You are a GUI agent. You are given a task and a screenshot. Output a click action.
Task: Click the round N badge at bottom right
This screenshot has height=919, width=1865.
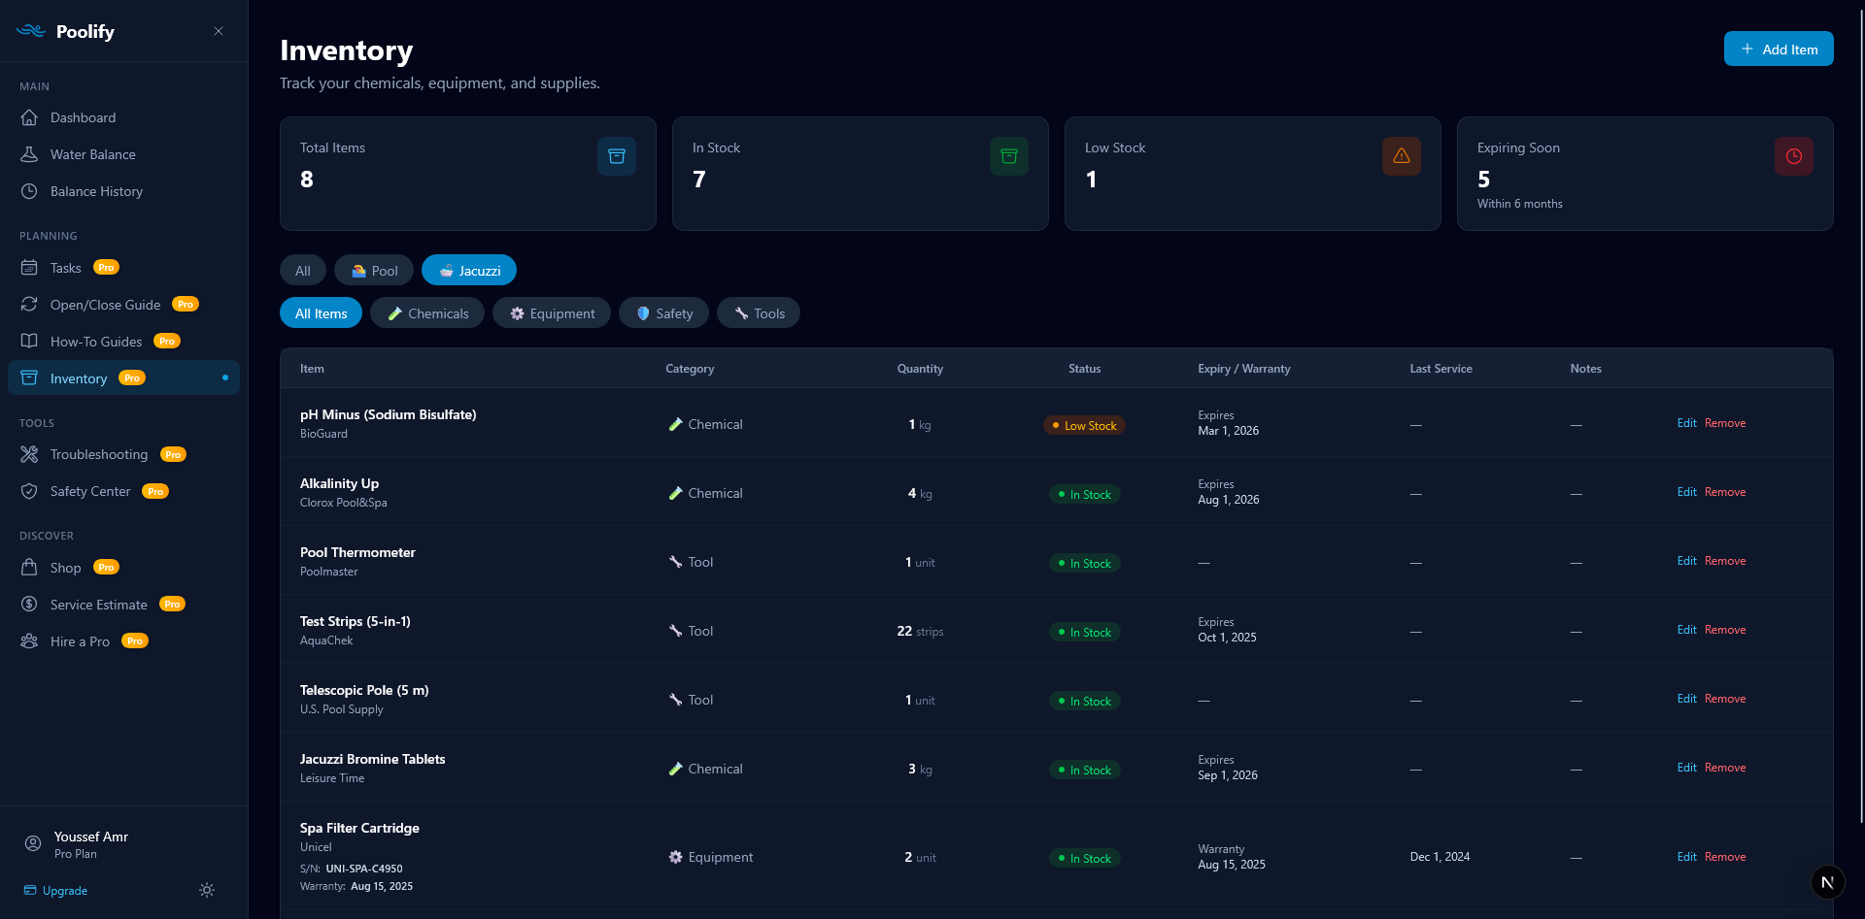tap(1827, 882)
